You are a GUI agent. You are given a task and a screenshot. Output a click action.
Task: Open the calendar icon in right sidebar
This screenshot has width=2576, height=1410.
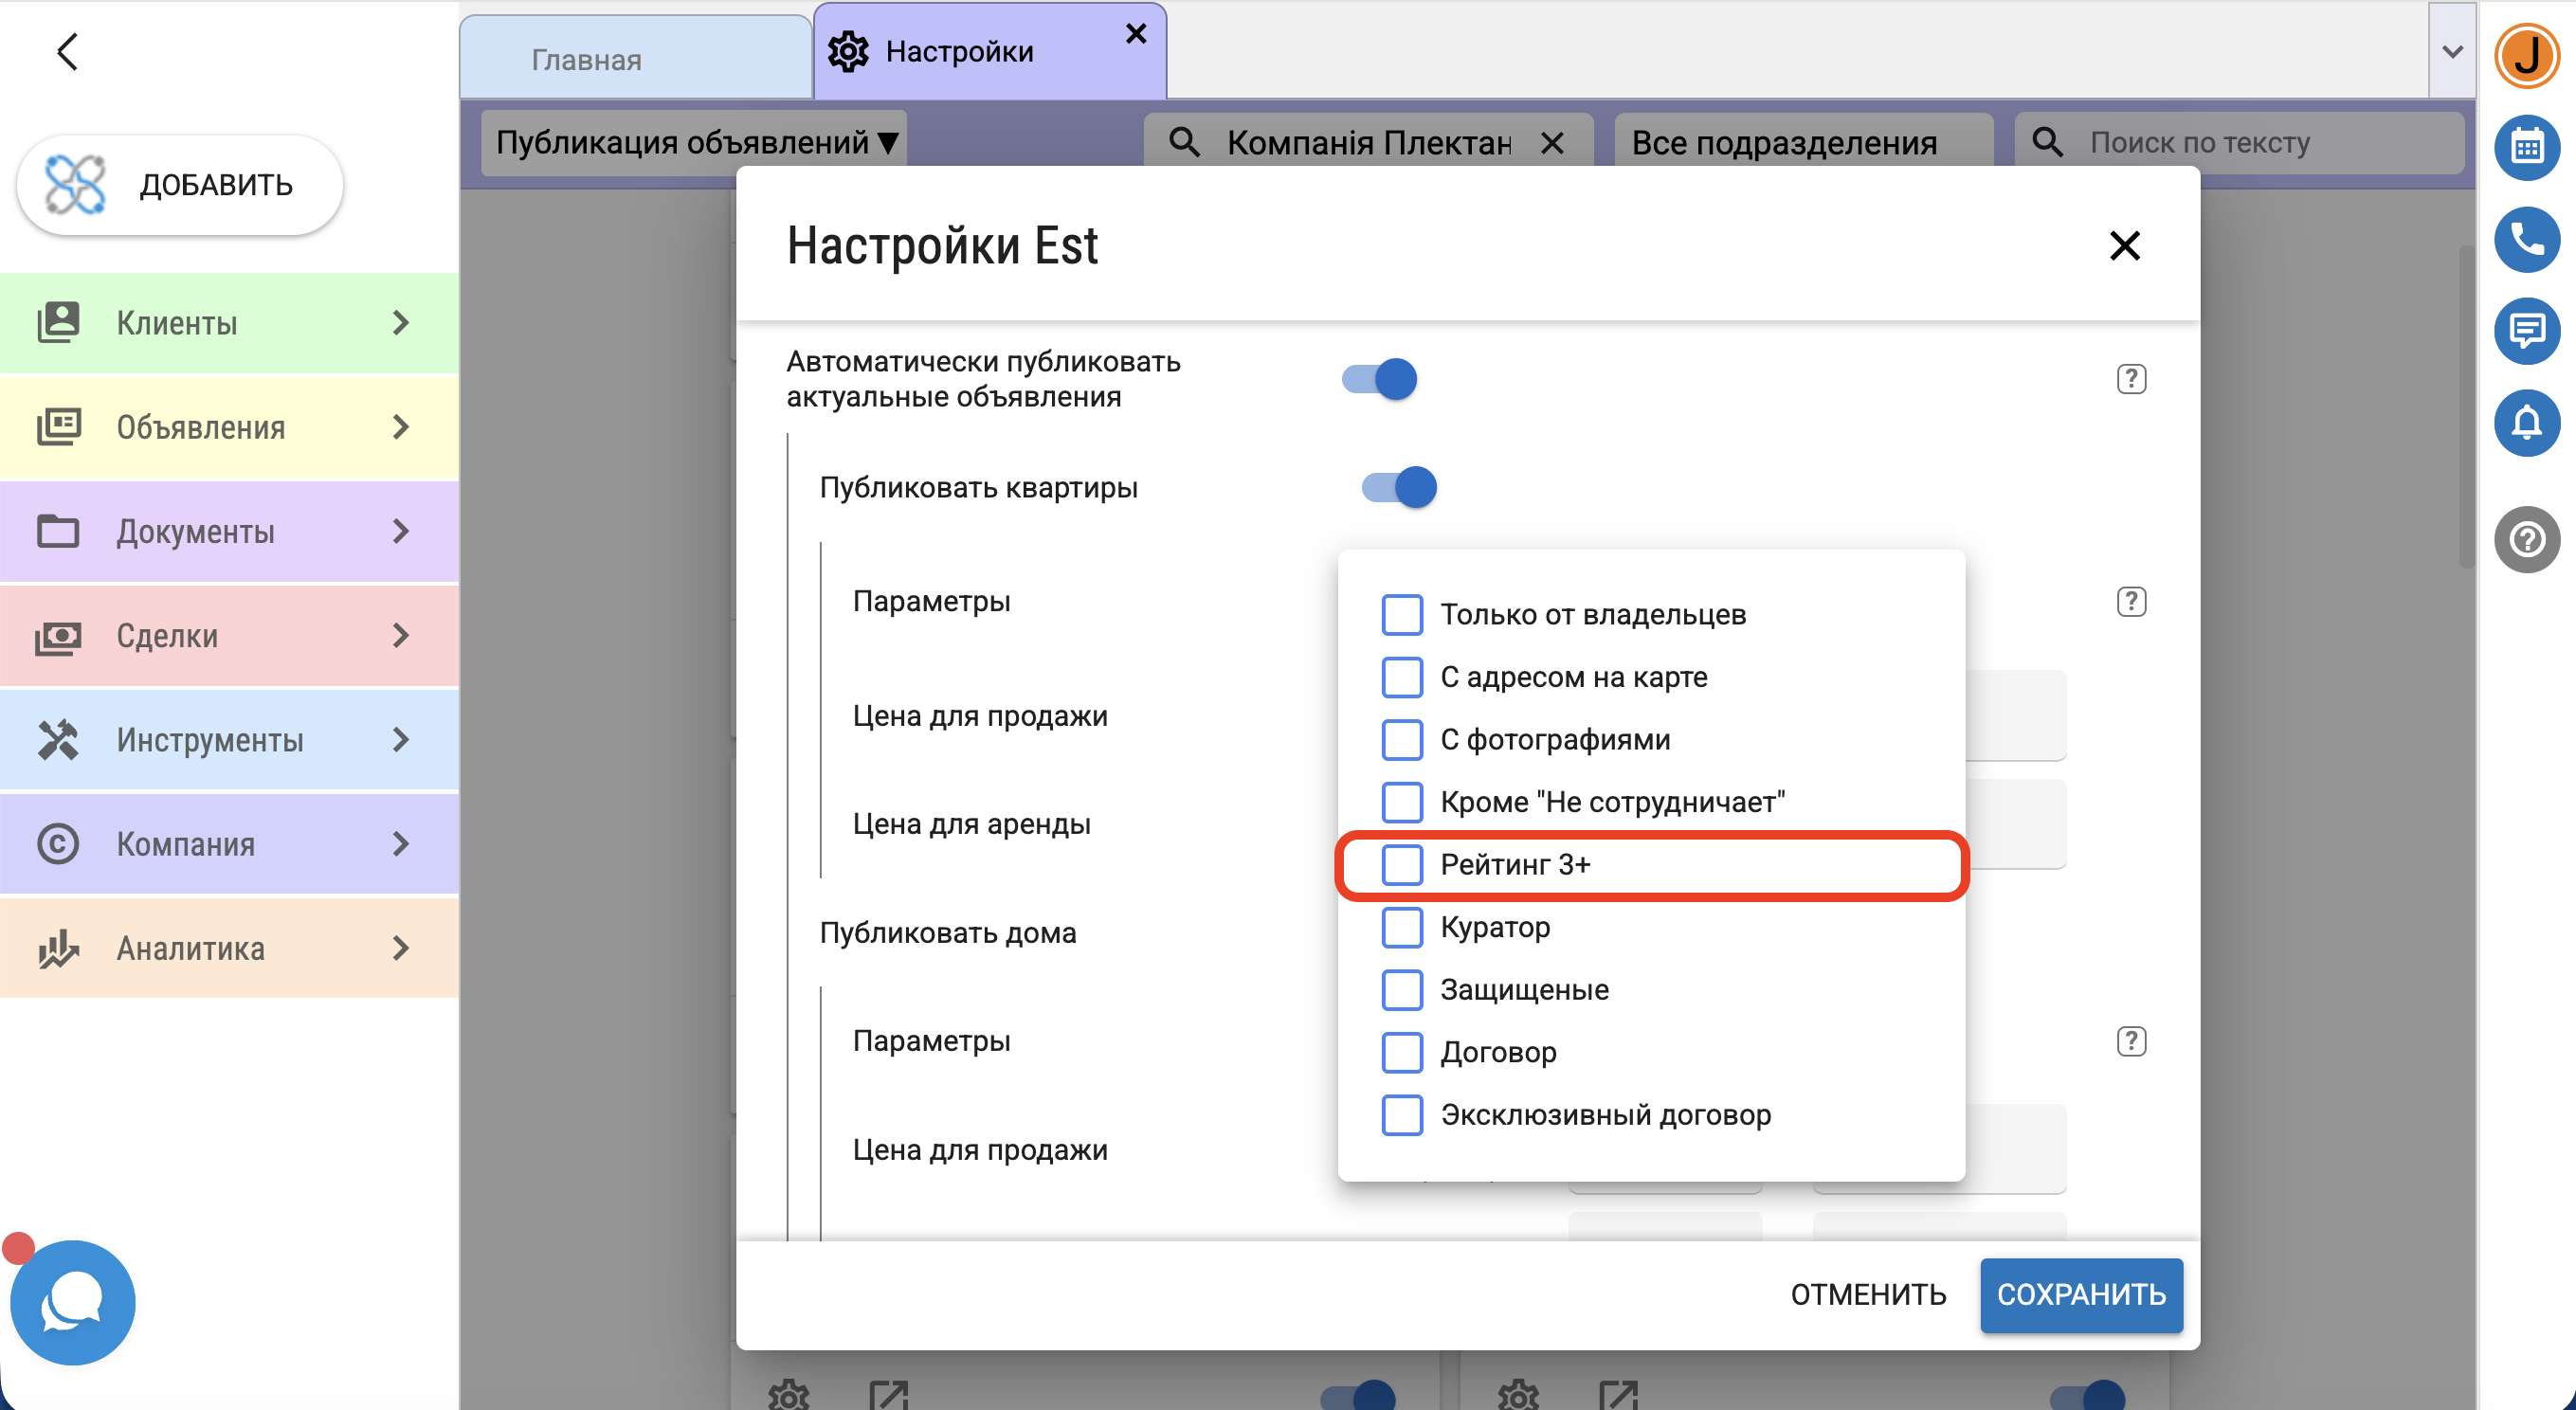2526,148
